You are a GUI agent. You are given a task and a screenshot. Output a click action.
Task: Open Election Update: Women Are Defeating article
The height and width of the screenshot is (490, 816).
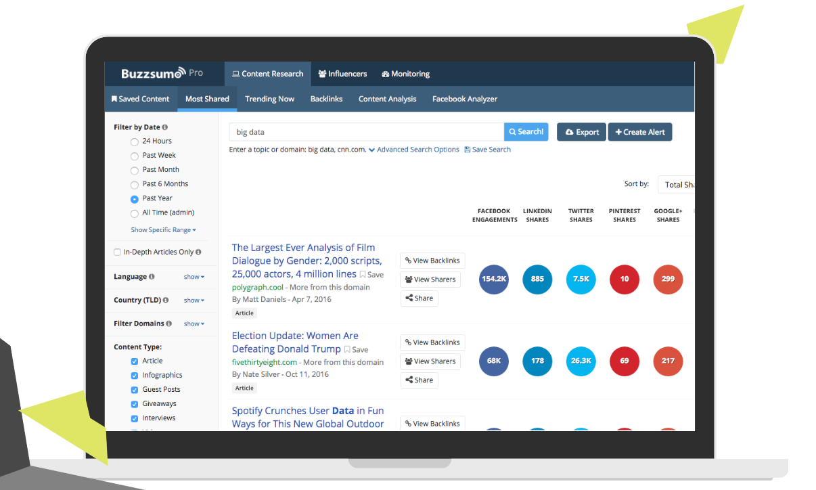click(296, 342)
